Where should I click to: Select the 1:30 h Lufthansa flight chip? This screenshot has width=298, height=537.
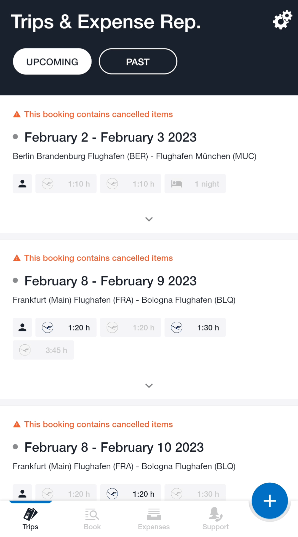coord(195,327)
